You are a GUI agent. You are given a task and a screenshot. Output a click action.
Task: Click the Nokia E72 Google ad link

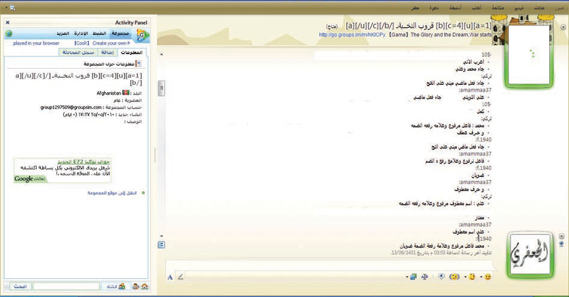tap(84, 162)
